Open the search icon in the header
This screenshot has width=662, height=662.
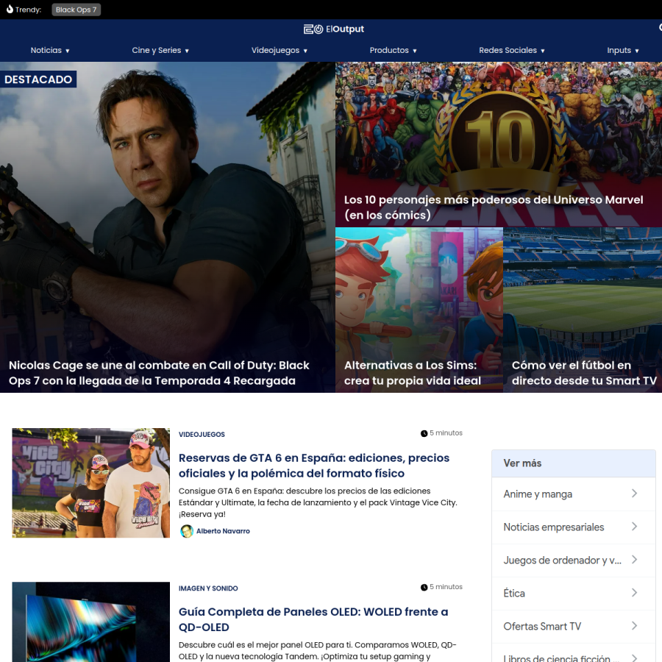[660, 28]
